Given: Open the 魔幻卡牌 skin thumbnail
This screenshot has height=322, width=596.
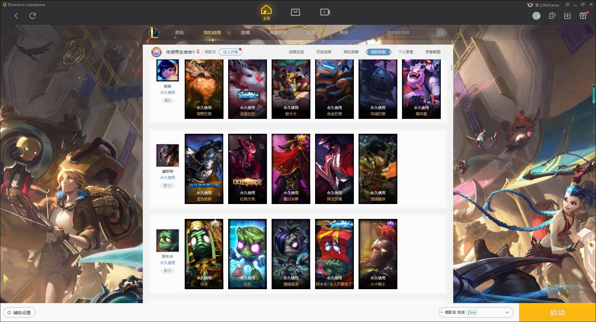Looking at the screenshot, I should 291,169.
